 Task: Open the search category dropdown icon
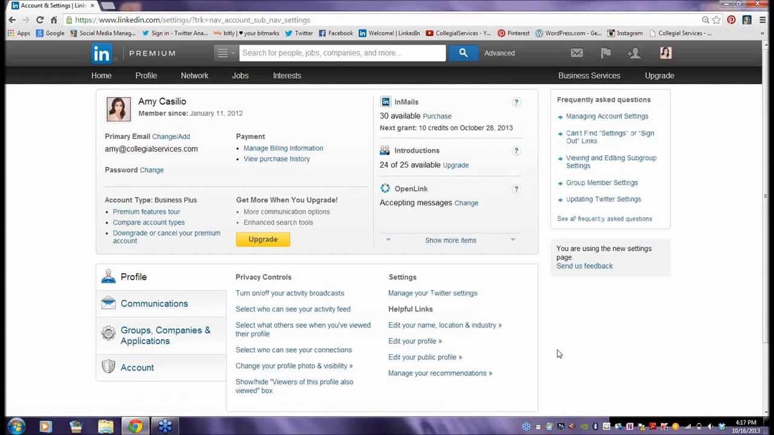[x=225, y=53]
